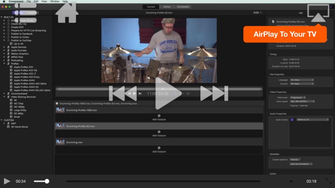The image size is (335, 188).
Task: Collapse the Publish to YouTube group
Action: [x=4, y=40]
